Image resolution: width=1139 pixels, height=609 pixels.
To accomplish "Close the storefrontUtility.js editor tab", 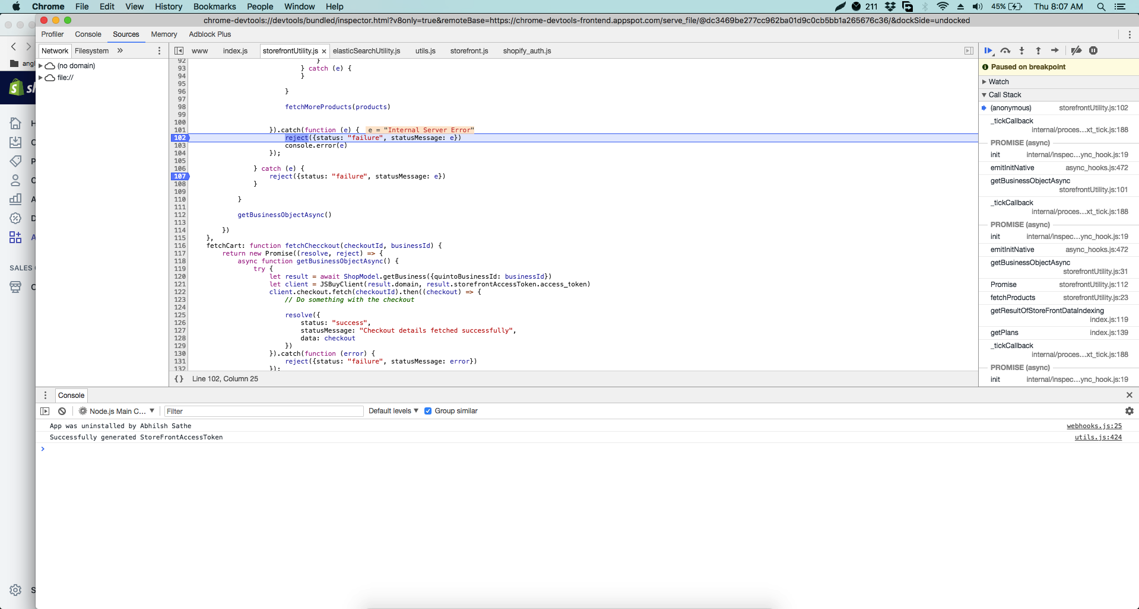I will (x=324, y=51).
